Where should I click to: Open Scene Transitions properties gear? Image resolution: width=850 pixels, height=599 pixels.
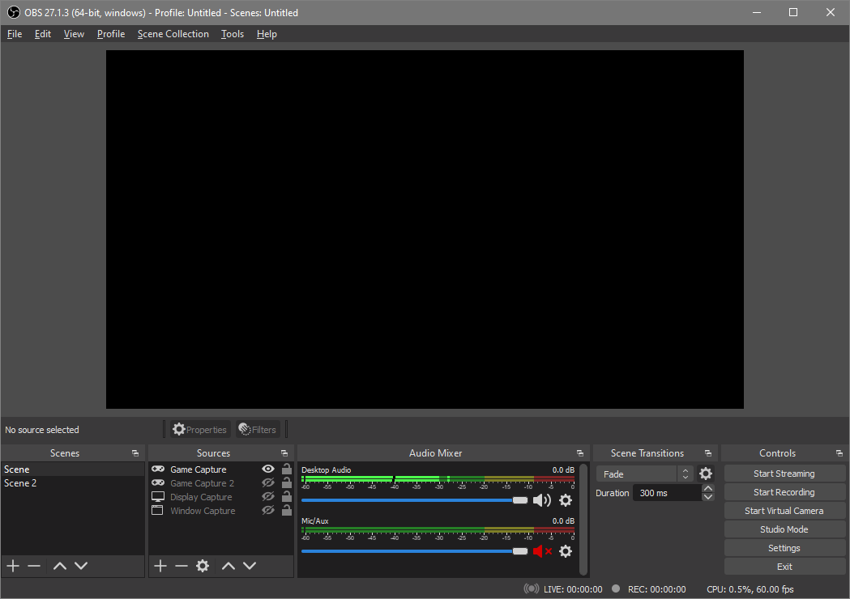[706, 474]
